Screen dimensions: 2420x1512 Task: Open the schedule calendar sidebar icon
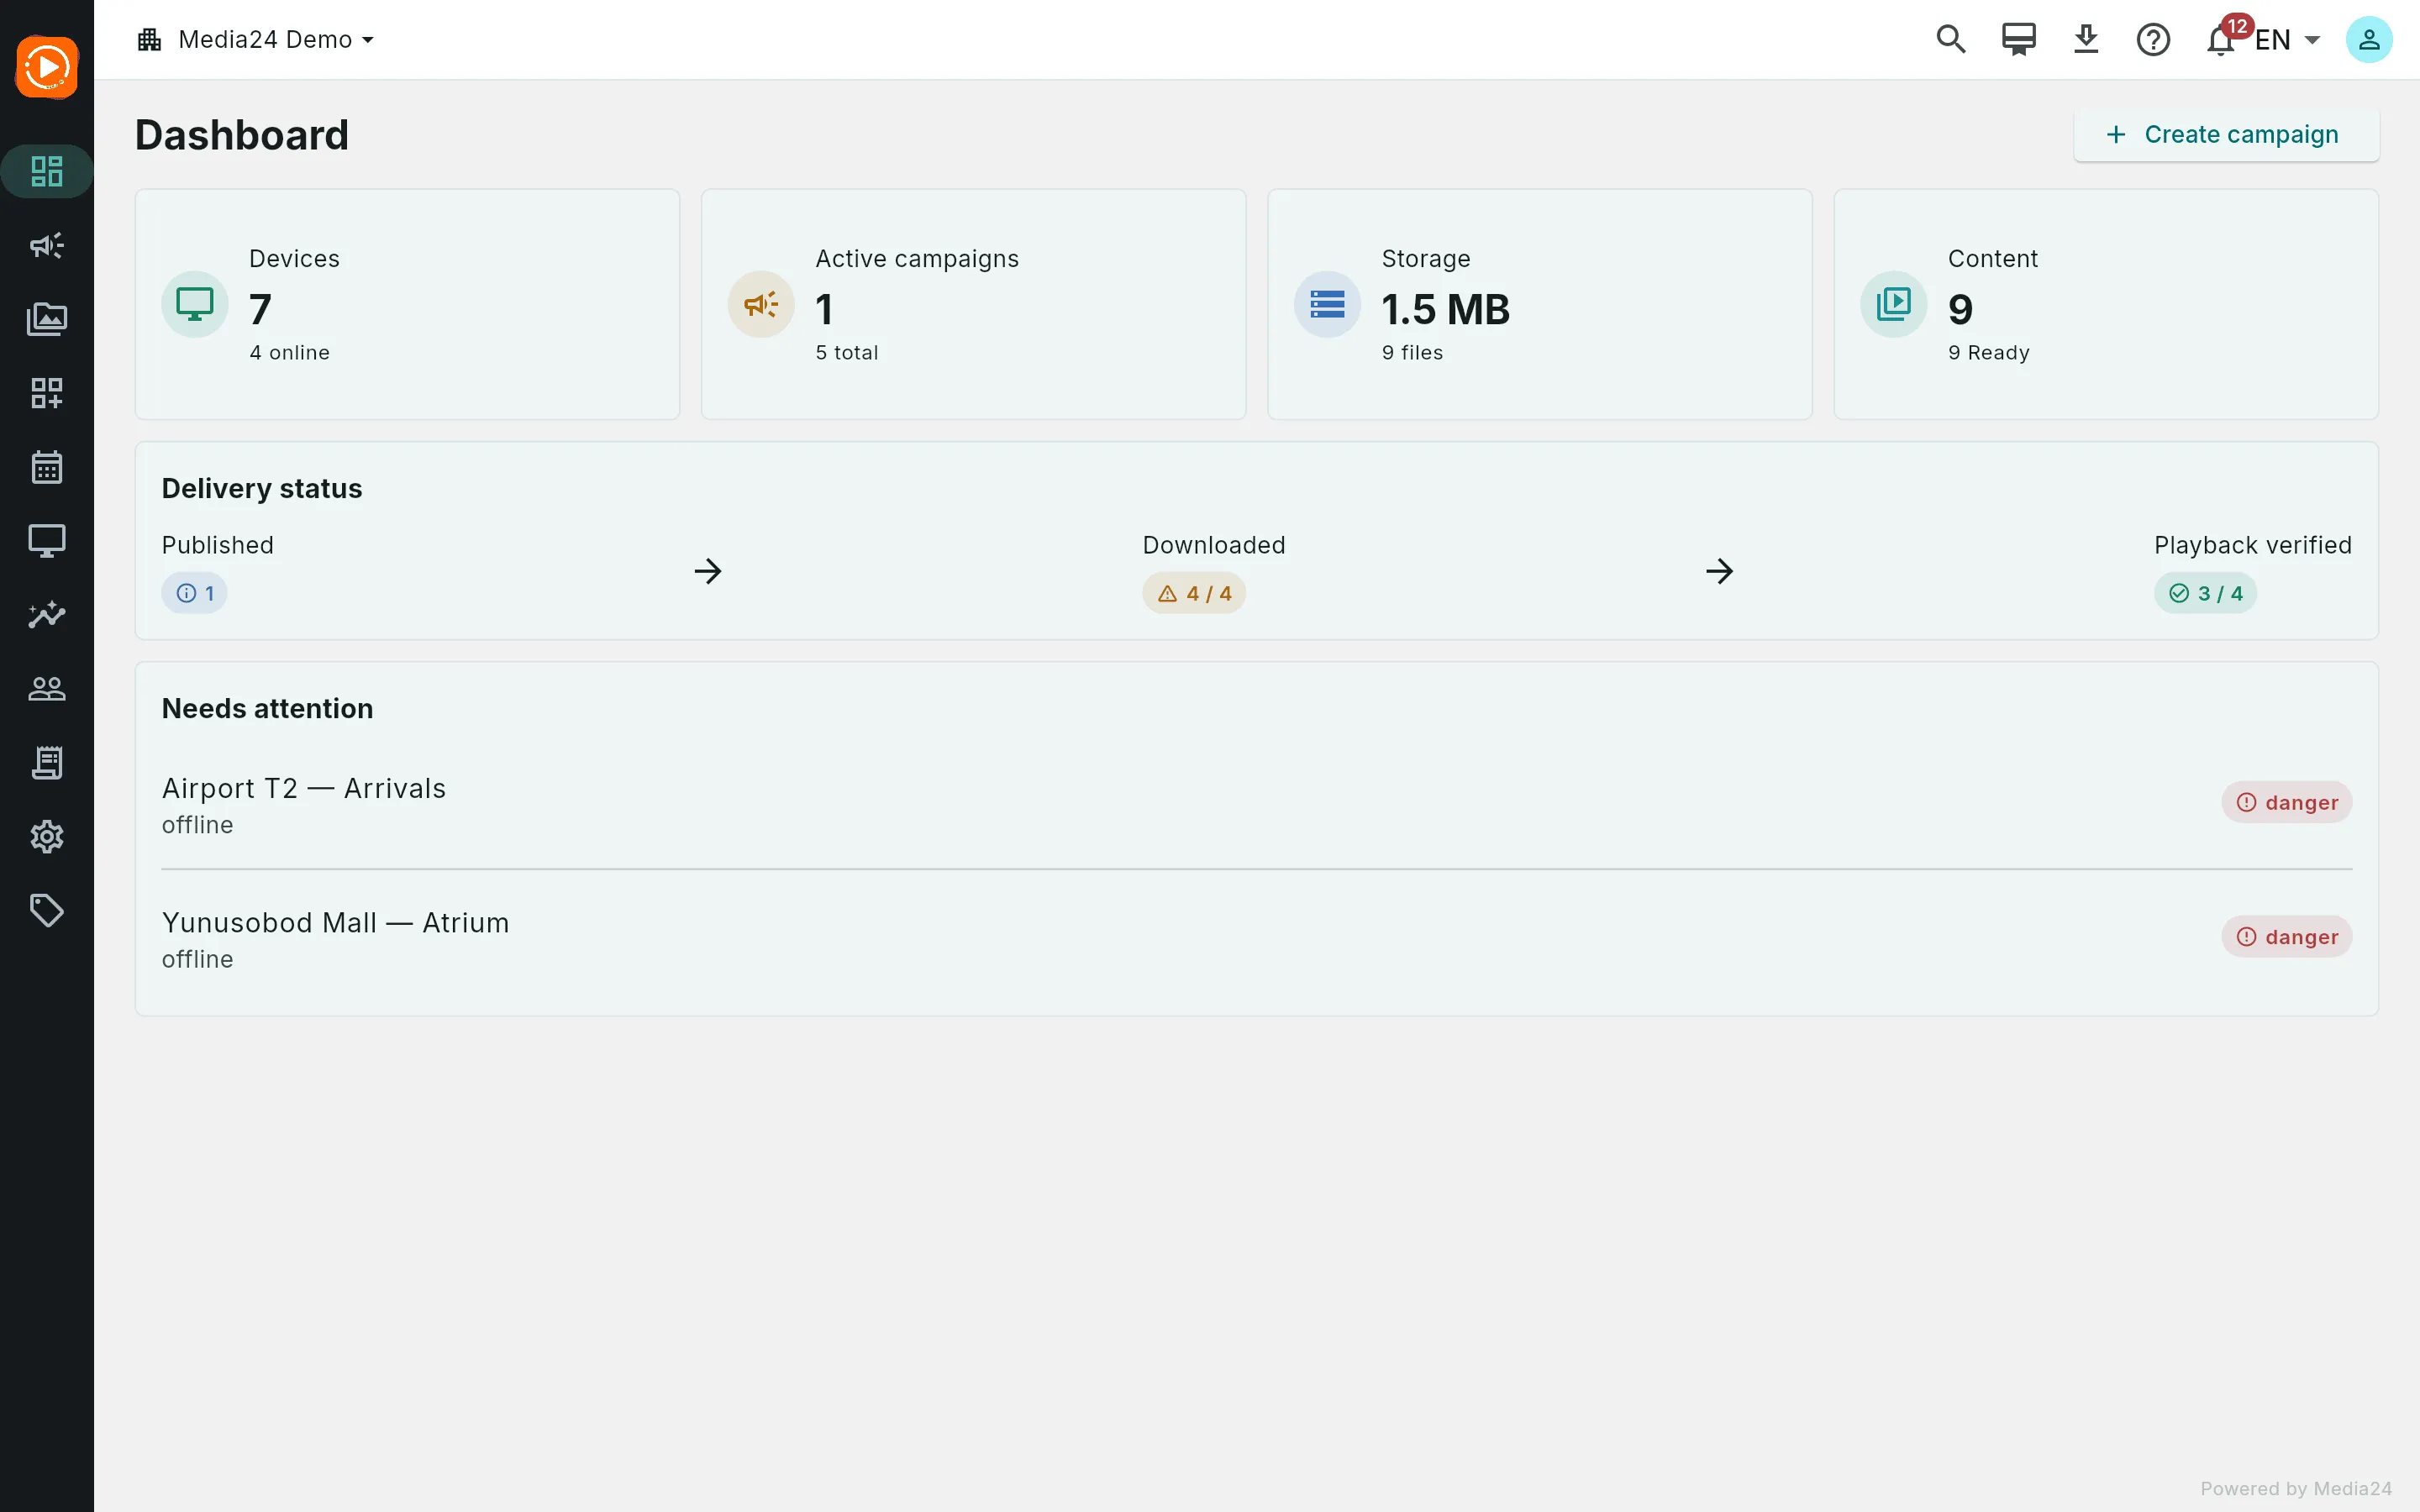click(47, 467)
